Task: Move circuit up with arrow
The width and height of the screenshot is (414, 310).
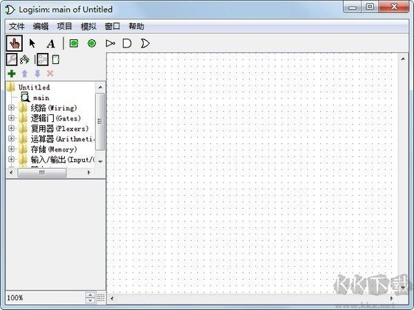Action: pyautogui.click(x=25, y=74)
